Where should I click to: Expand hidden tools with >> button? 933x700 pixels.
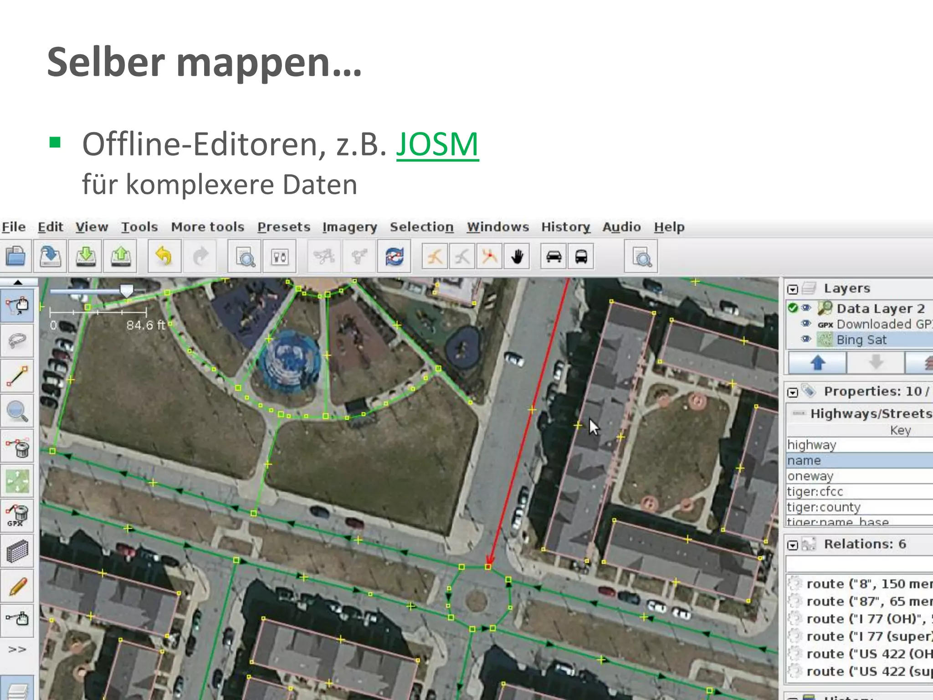(x=17, y=649)
